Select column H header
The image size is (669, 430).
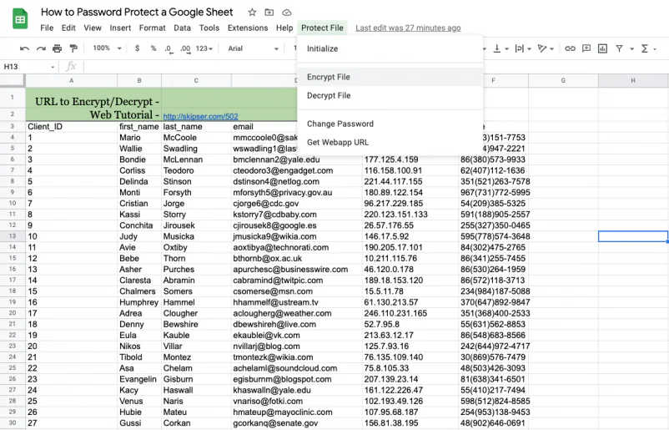(633, 80)
